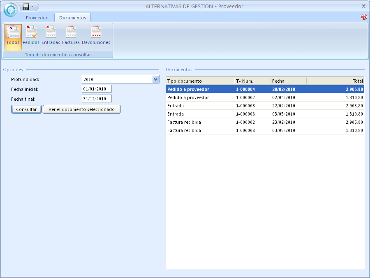Image resolution: width=370 pixels, height=278 pixels.
Task: Show only Entradas documents
Action: coord(51,36)
